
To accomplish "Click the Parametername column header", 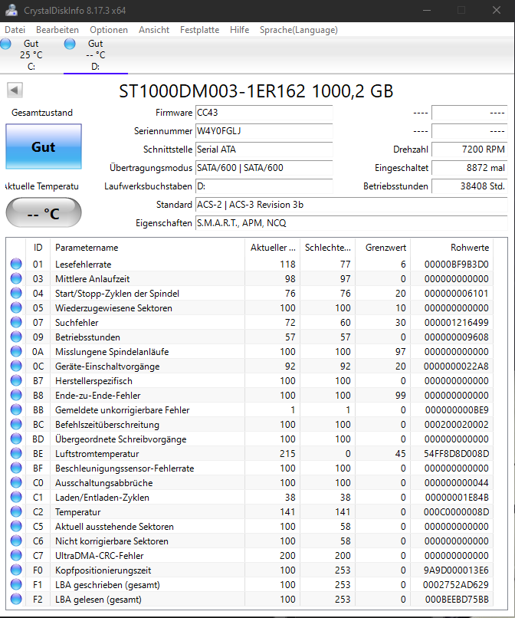I will pos(147,248).
